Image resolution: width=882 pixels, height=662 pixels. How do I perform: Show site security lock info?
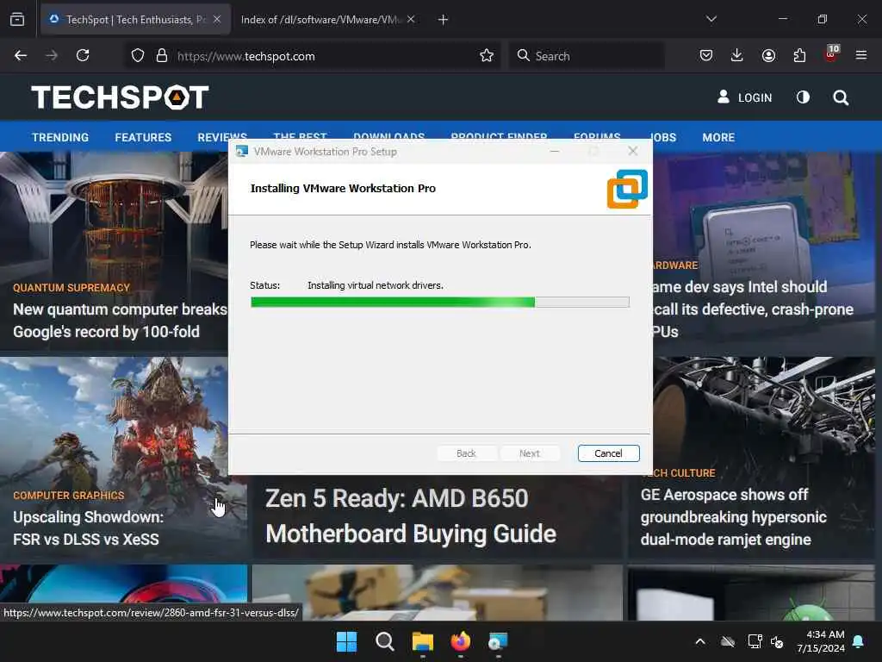[x=162, y=56]
